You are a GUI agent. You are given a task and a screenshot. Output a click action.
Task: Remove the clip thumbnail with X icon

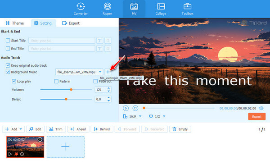40,139
